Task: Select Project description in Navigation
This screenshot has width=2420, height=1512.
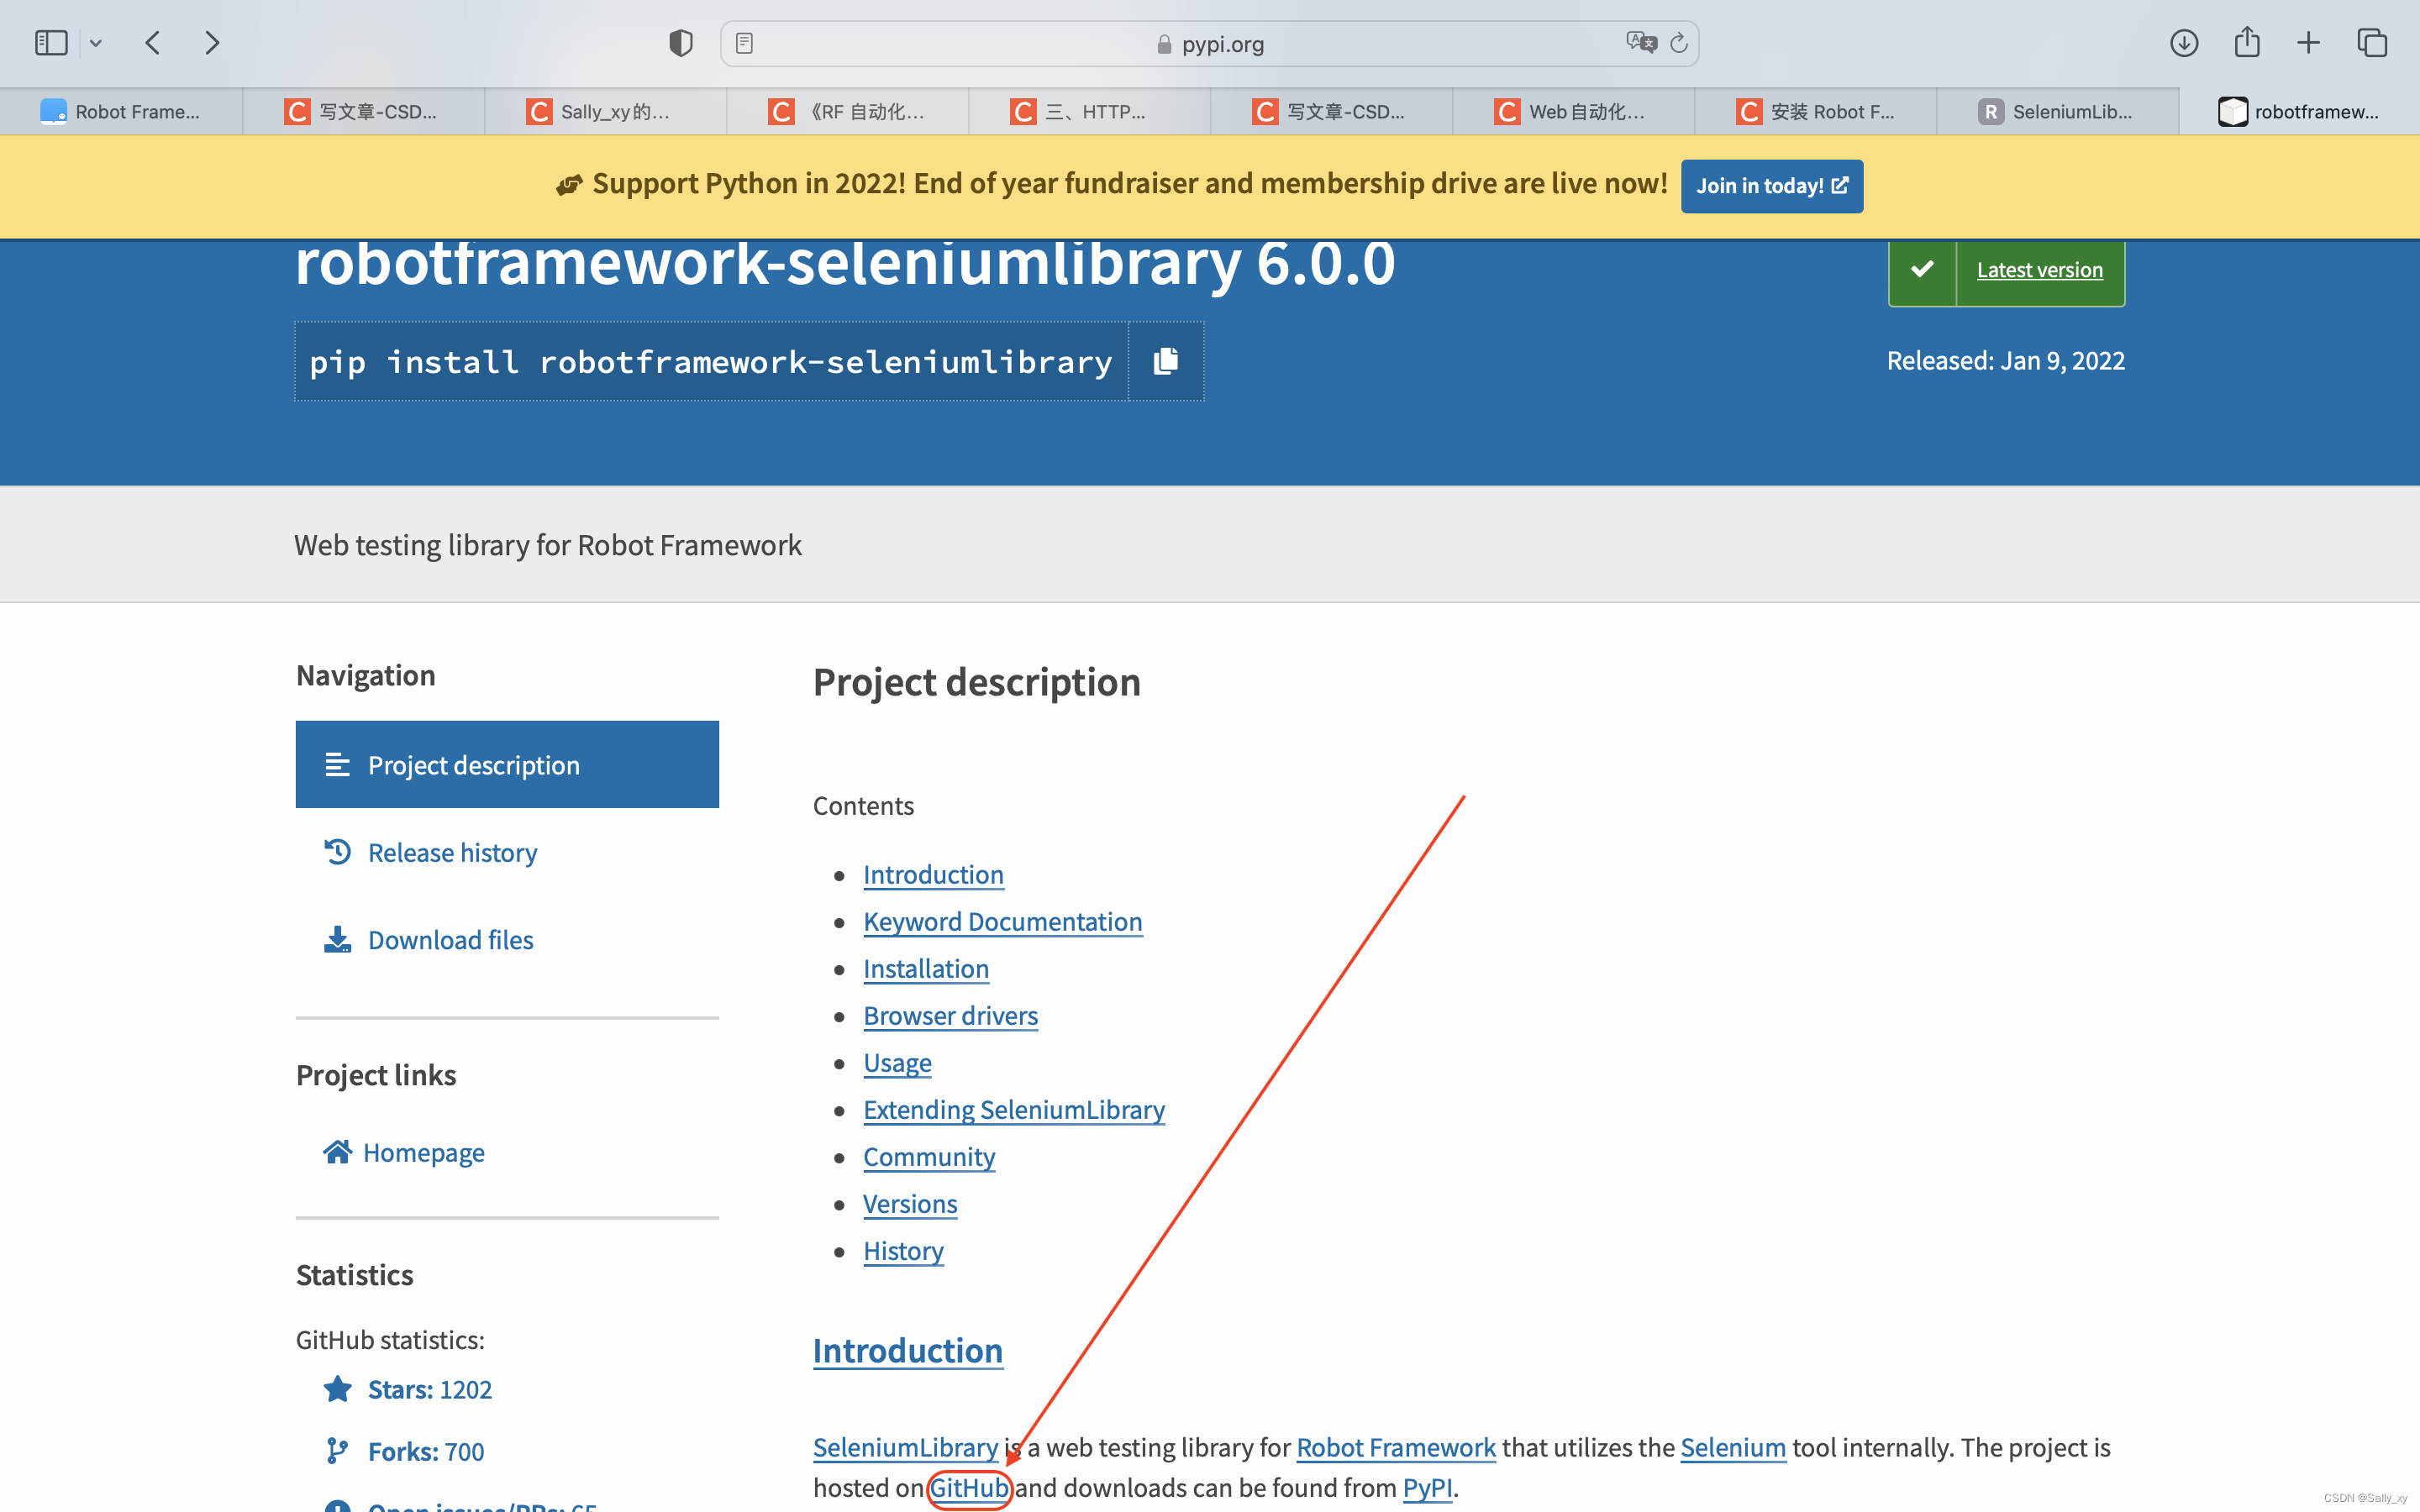Action: (x=507, y=765)
